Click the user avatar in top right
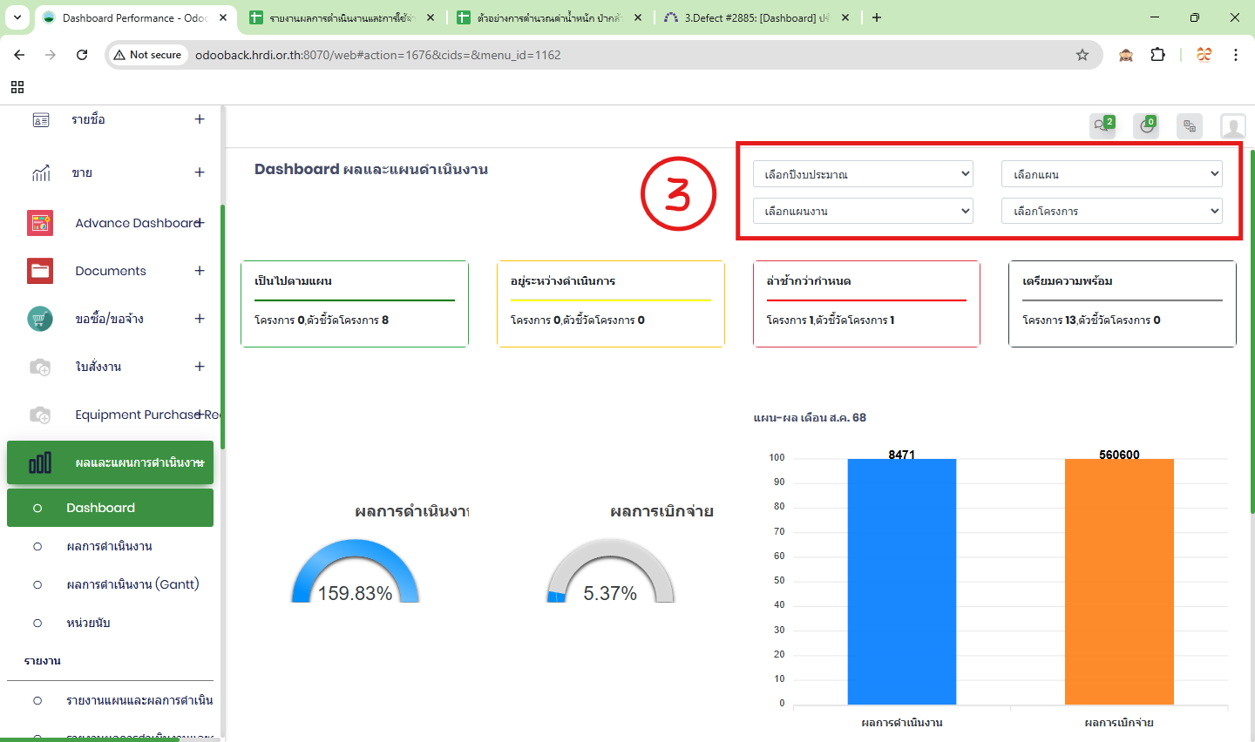The image size is (1255, 742). 1232,126
